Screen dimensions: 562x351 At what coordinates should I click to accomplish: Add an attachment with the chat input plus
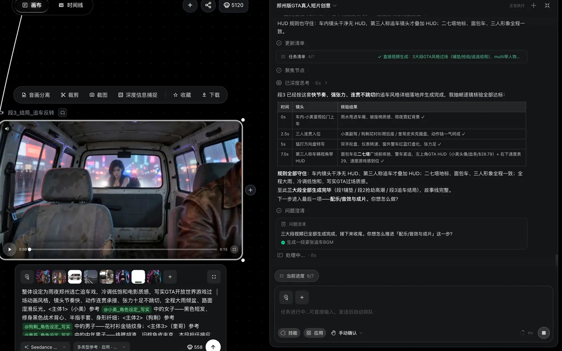point(302,297)
